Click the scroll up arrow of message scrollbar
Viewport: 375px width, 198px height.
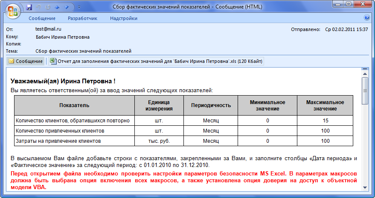tap(365, 74)
